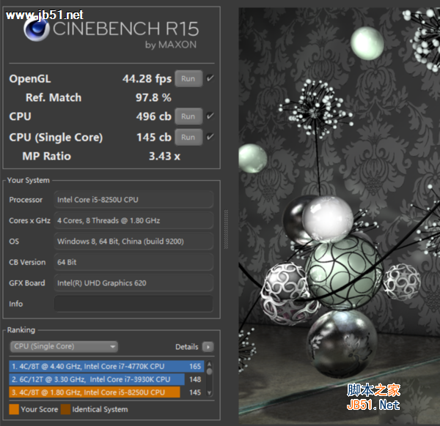
Task: Open the CPU (Single Core) ranking dropdown
Action: (64, 346)
